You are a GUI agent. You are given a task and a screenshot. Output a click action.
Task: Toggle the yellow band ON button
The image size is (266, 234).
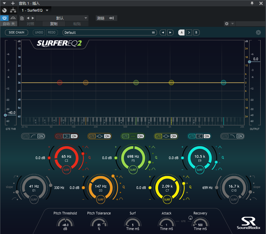pyautogui.click(x=174, y=136)
